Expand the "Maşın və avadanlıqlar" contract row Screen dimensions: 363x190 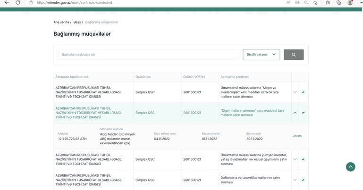(x=295, y=92)
